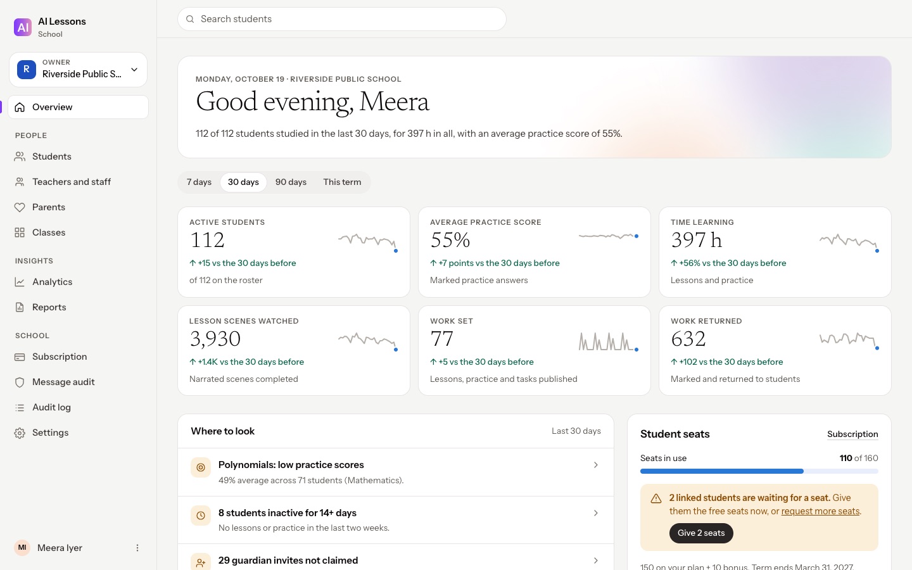Click the magnifier icon in search bar

[190, 19]
